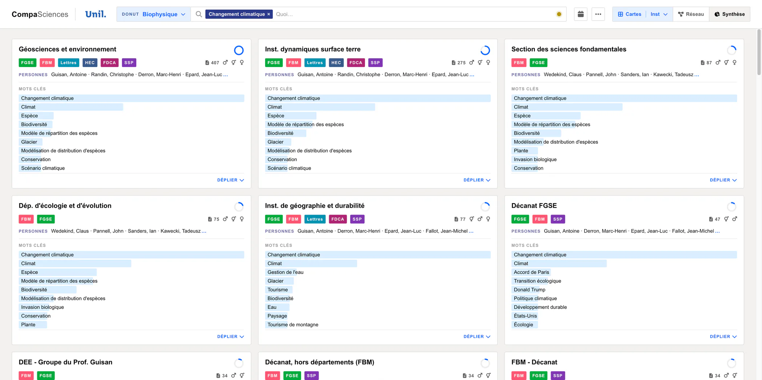The image size is (762, 380).
Task: Click the Unil. logo
Action: click(96, 14)
